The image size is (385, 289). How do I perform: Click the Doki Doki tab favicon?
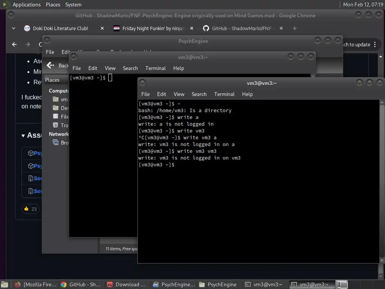(x=27, y=28)
